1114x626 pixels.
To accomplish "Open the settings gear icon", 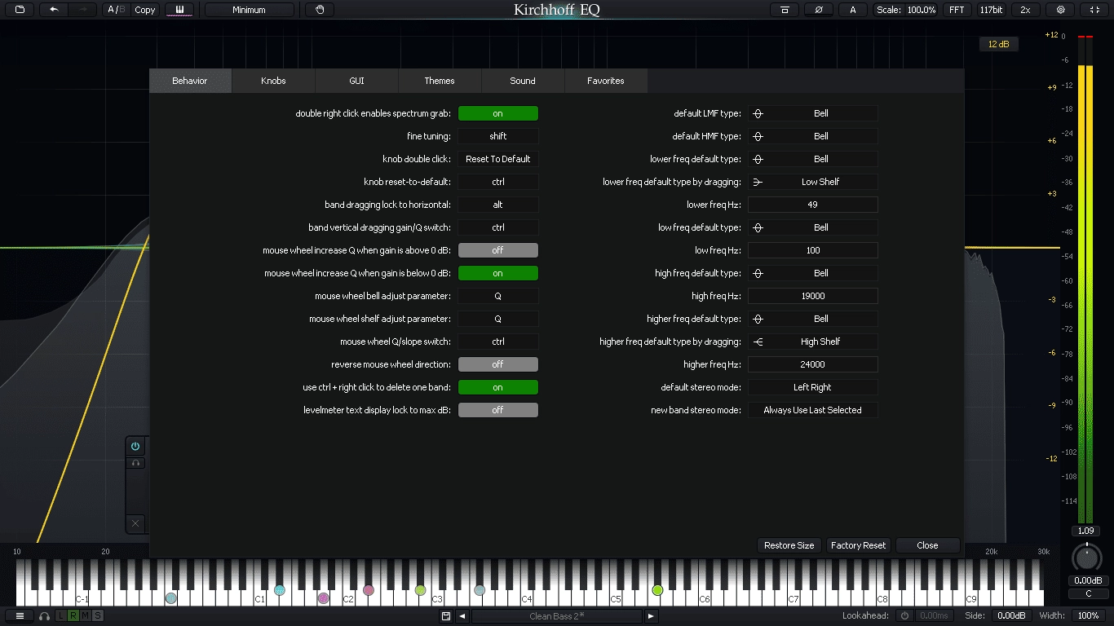I will [x=1061, y=10].
